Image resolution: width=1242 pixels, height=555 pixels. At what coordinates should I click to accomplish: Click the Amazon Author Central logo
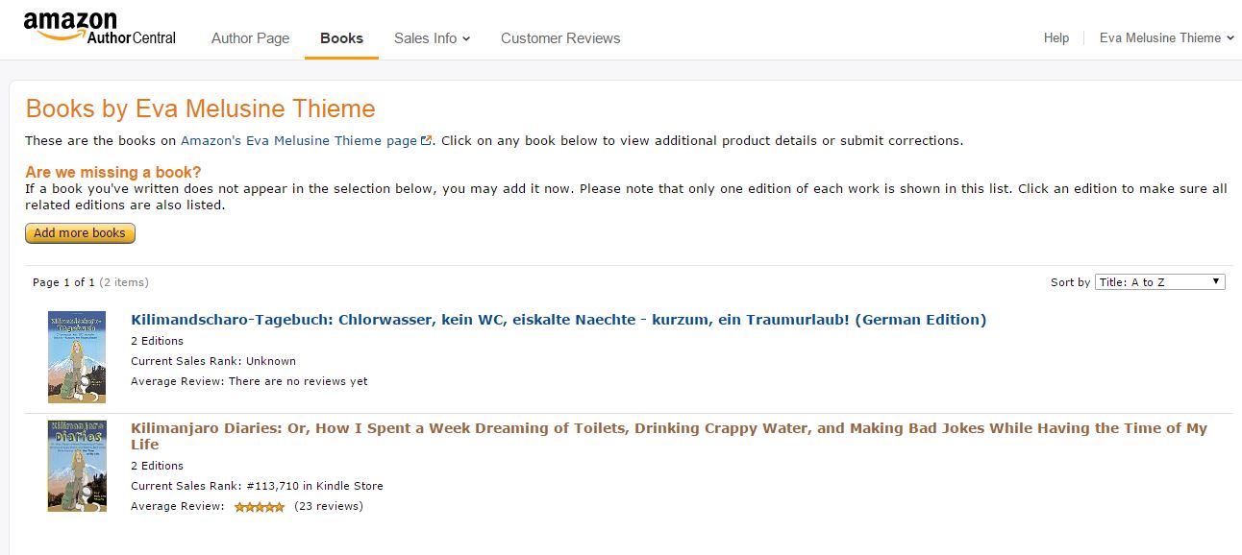point(99,28)
